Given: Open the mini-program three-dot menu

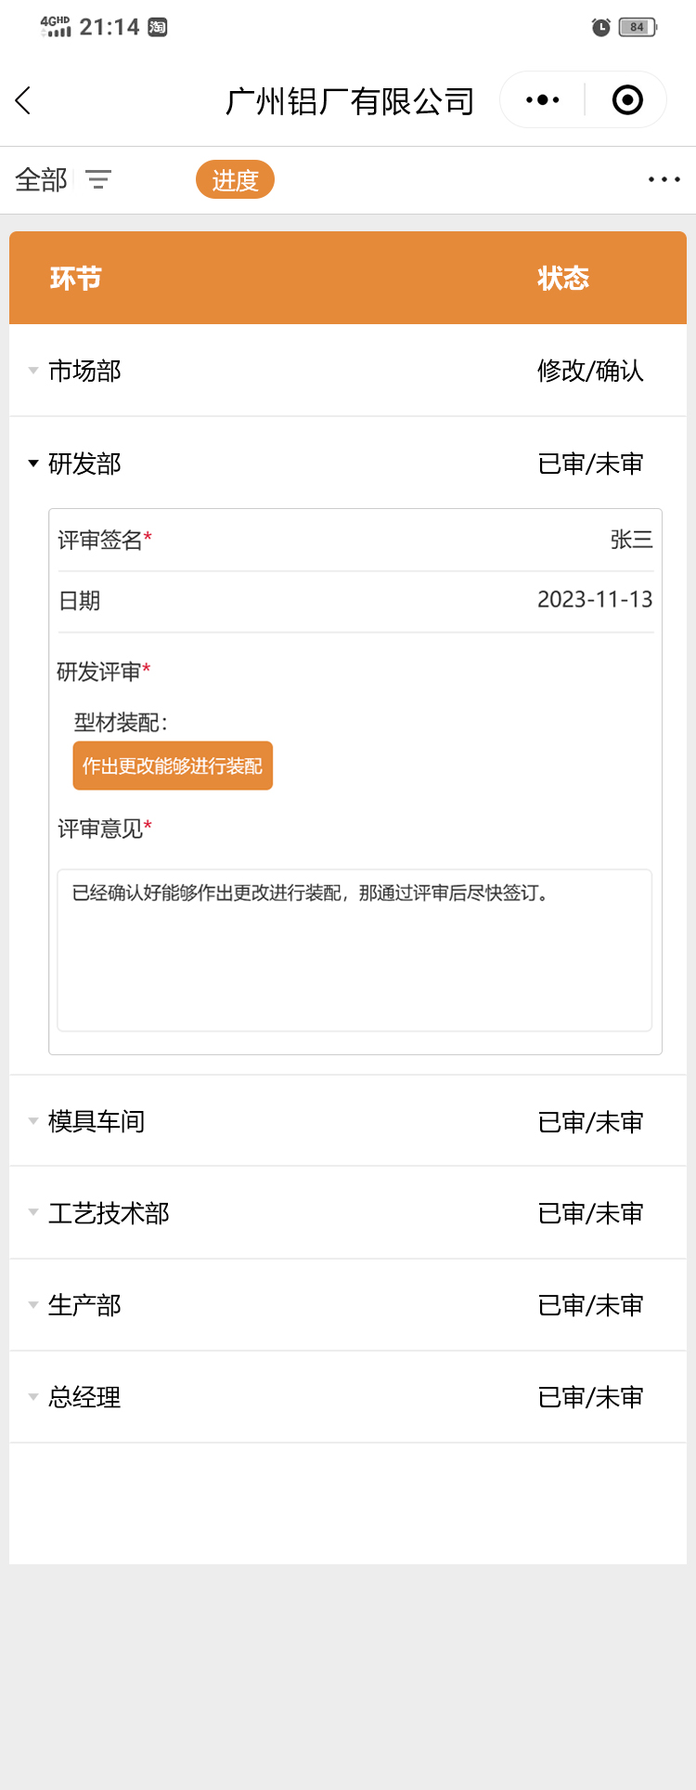Looking at the screenshot, I should (x=542, y=100).
